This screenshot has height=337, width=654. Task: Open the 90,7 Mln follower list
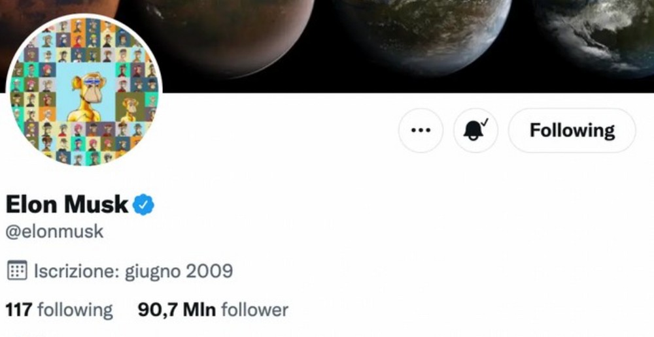point(213,310)
